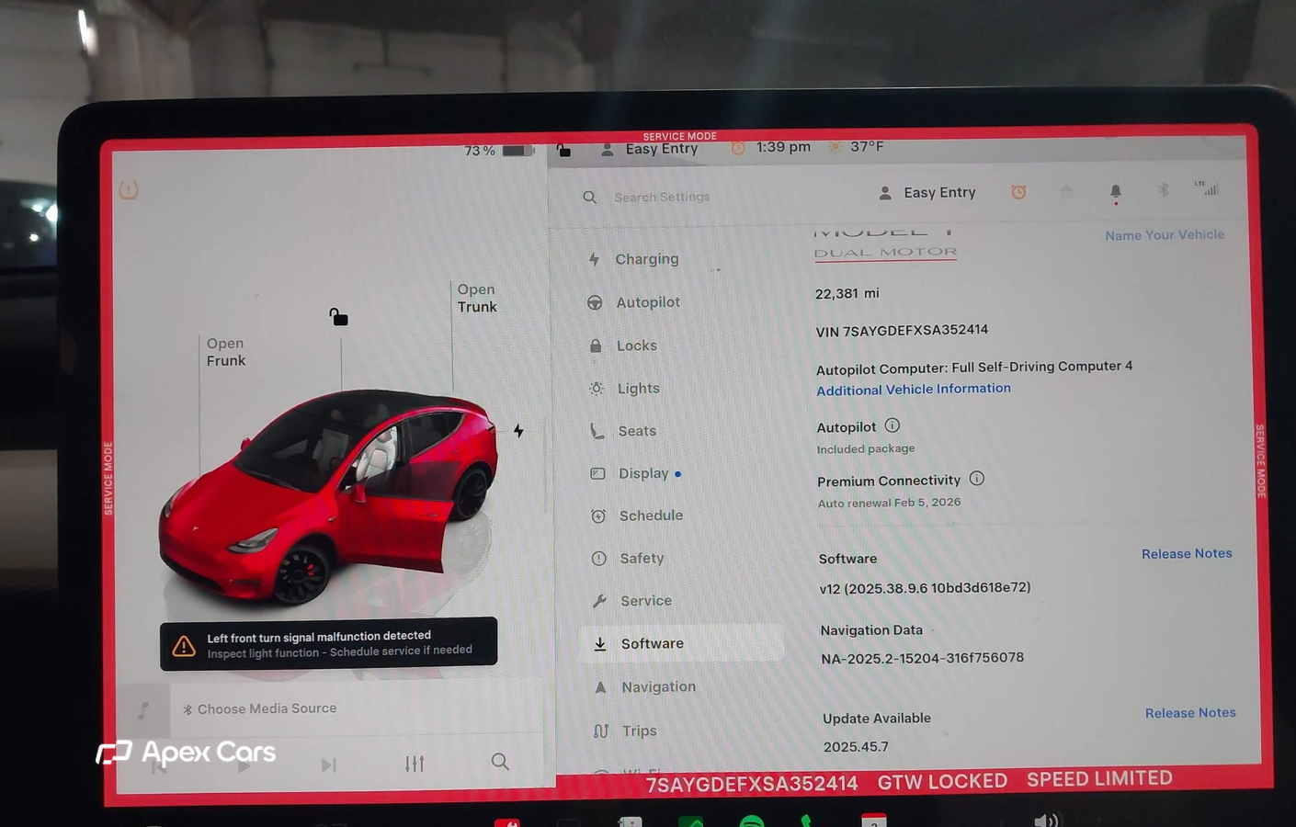Skip to next track button
Viewport: 1296px width, 827px height.
[329, 765]
